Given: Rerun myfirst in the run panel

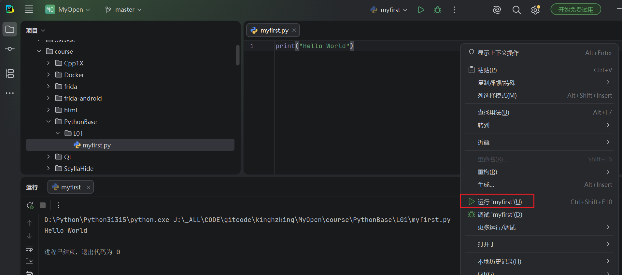Looking at the screenshot, I should [x=30, y=205].
